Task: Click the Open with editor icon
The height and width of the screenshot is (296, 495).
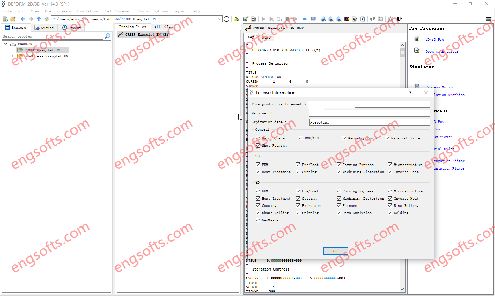Action: 417,51
